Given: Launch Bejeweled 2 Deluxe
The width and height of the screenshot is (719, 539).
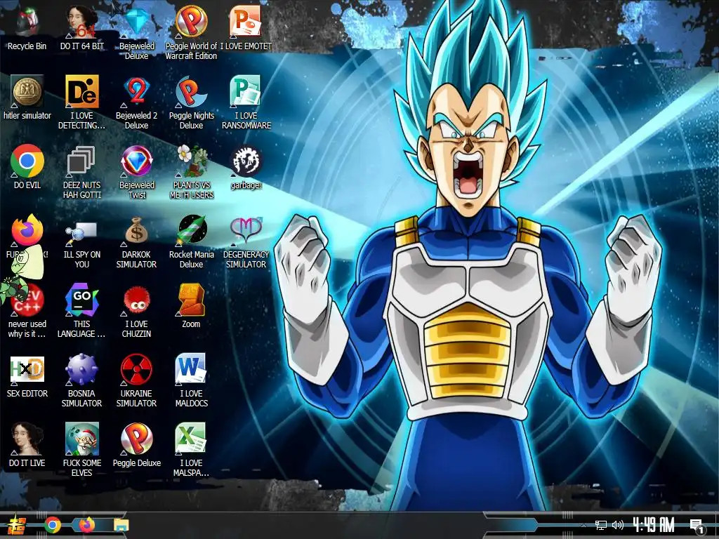Looking at the screenshot, I should (x=137, y=102).
